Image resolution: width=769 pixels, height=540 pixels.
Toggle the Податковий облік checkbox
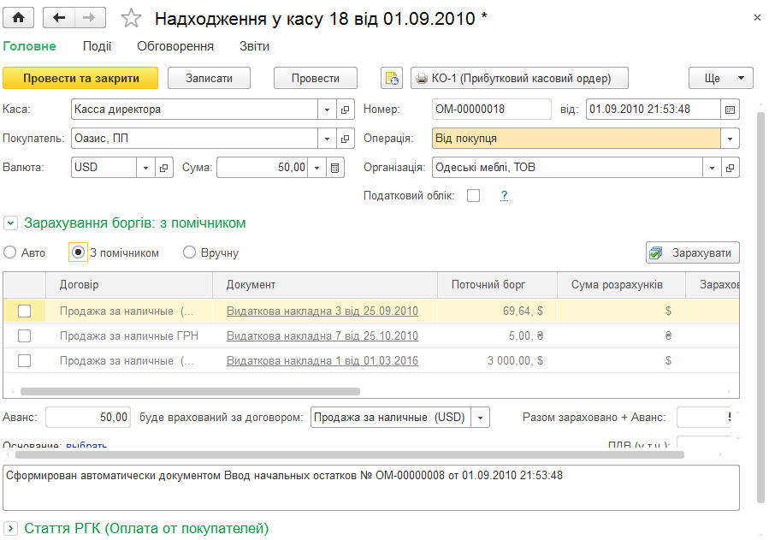pyautogui.click(x=474, y=196)
